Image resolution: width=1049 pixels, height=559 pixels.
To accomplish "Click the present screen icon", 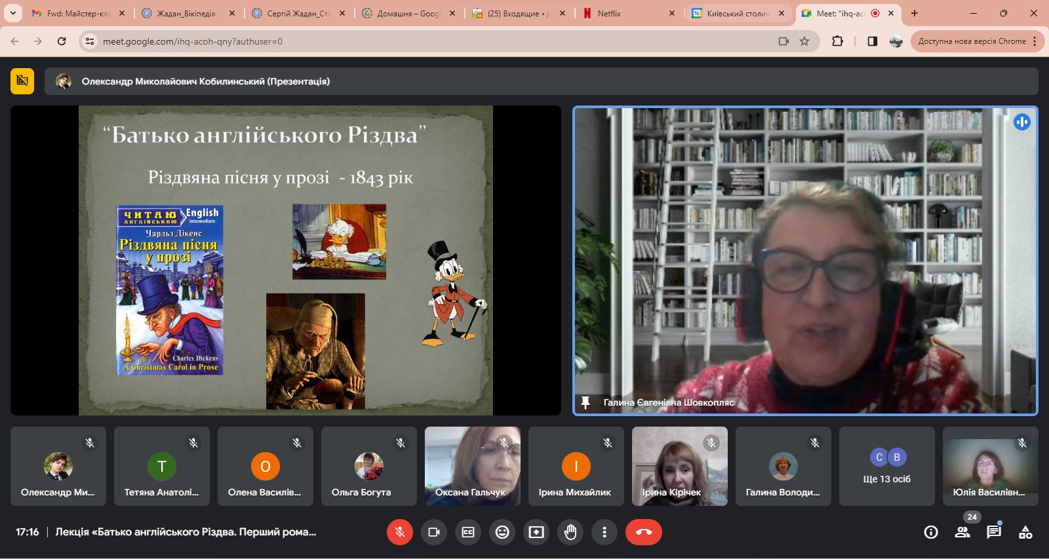I will pos(536,532).
